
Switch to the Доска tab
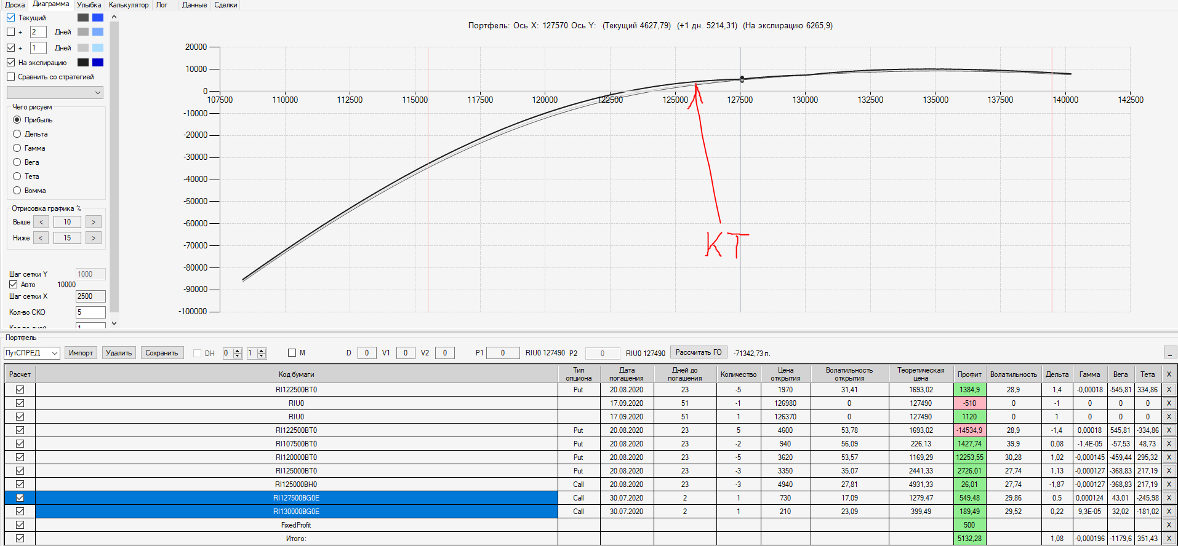[x=15, y=5]
